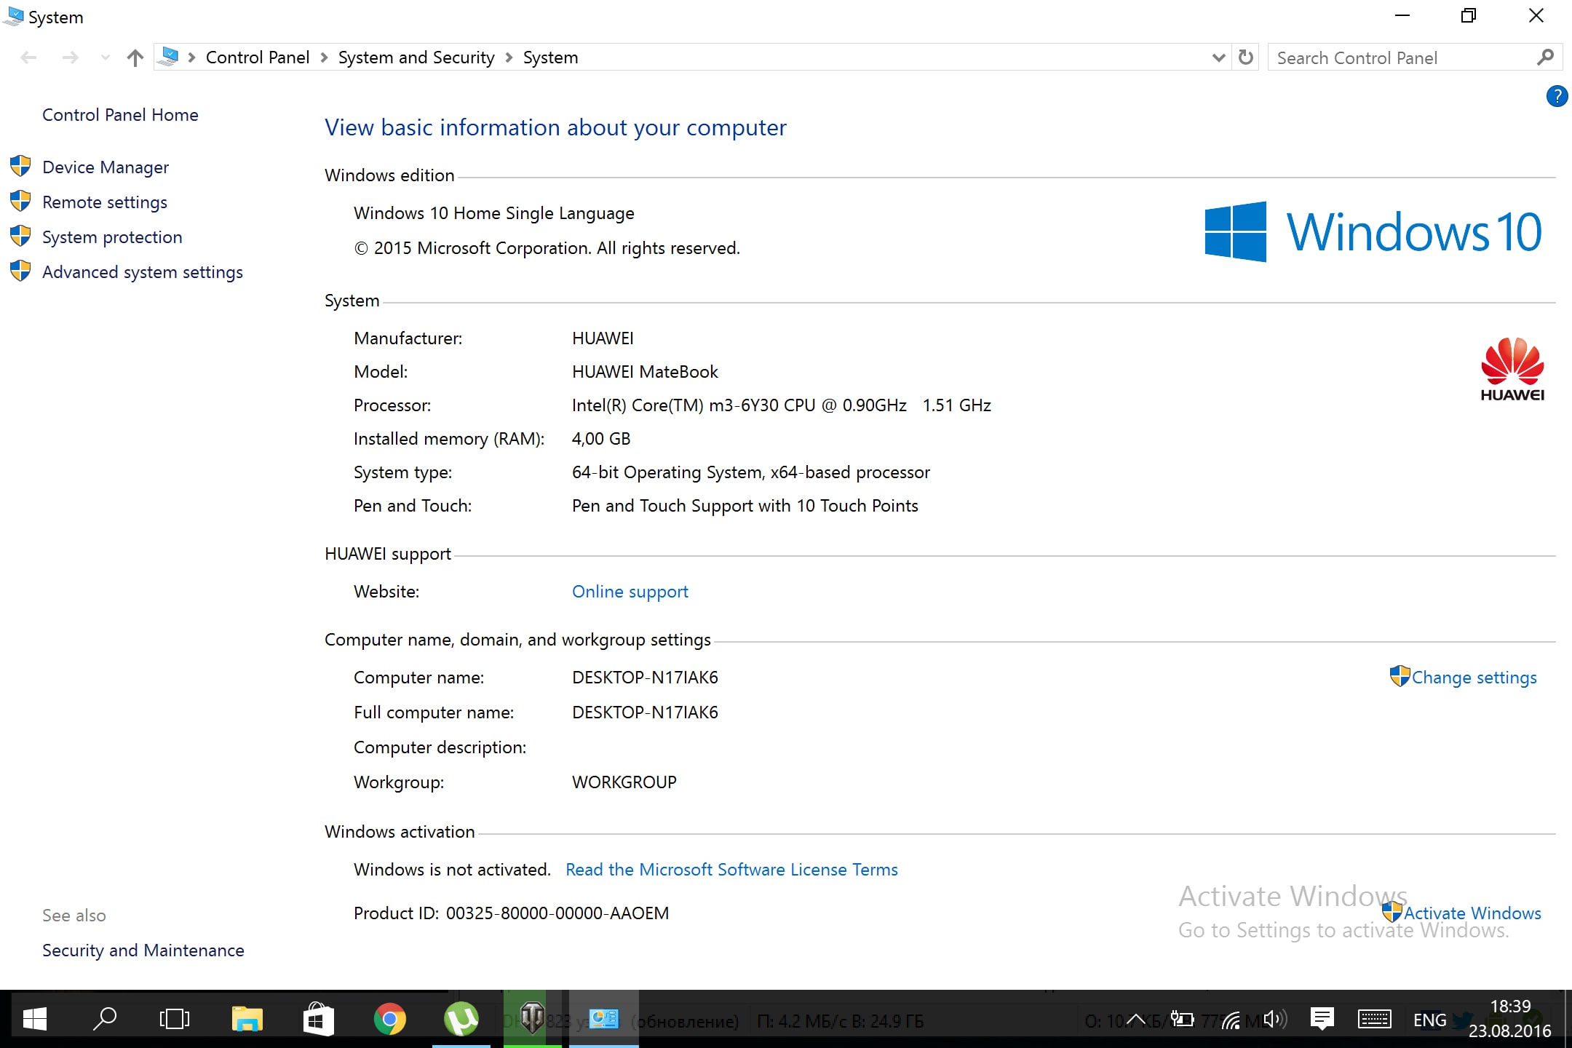The image size is (1572, 1048).
Task: Restore down the System window
Action: tap(1469, 15)
